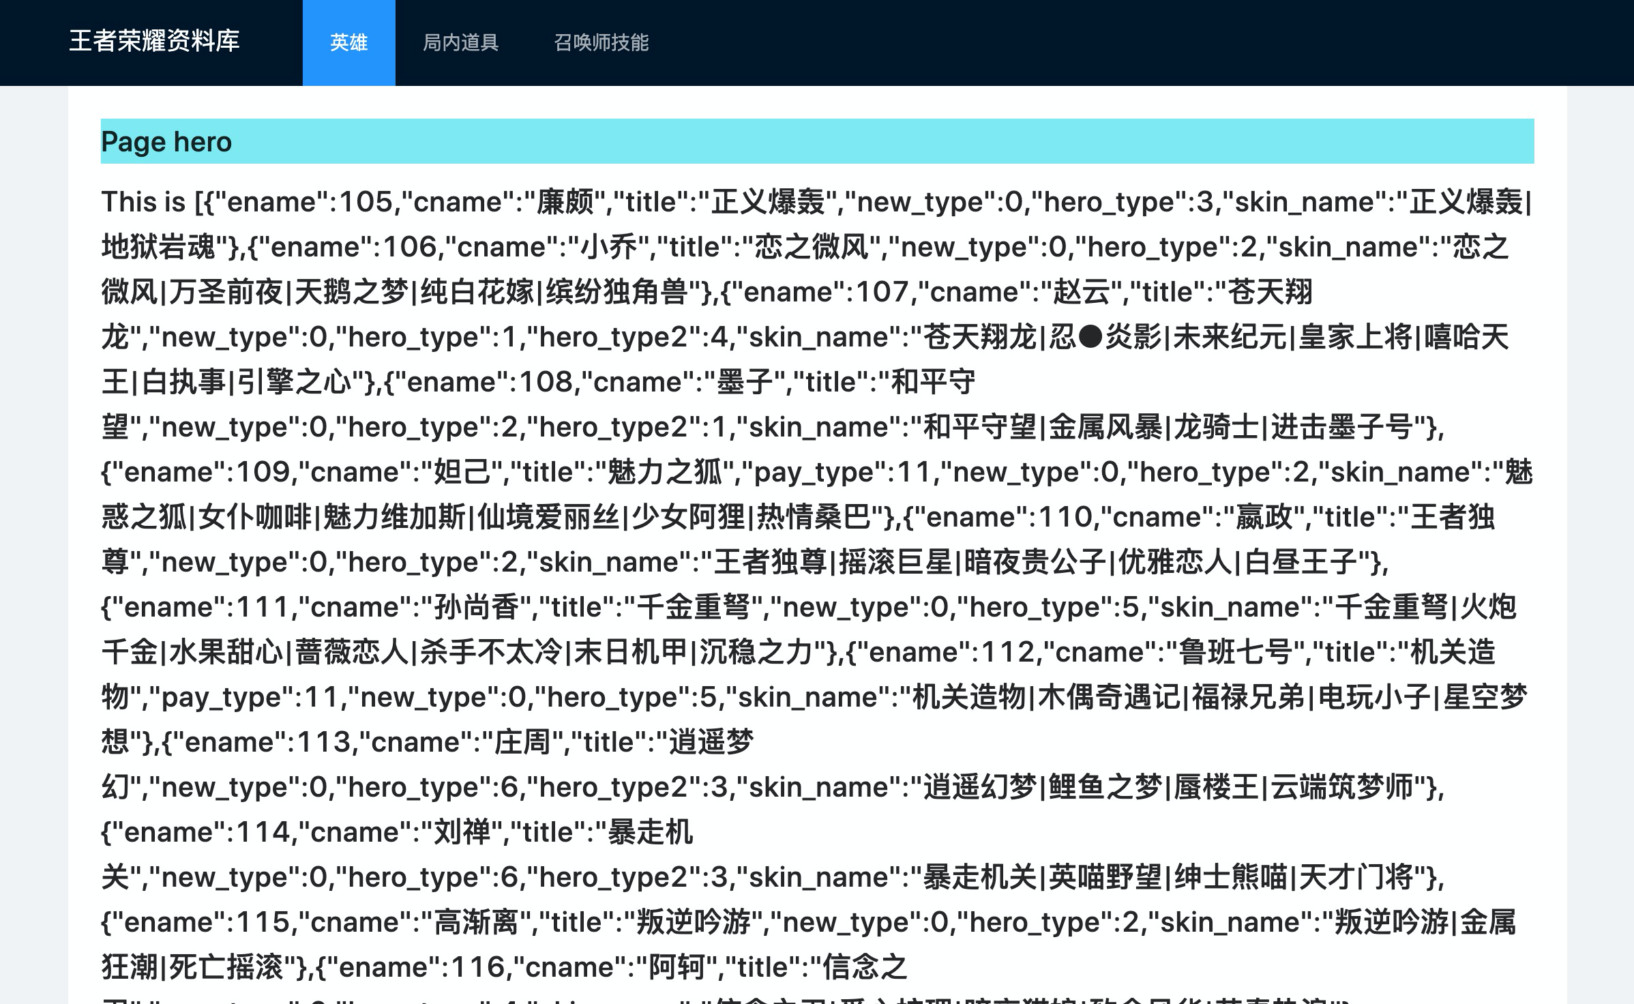Click the skin text 进击墨子号

pyautogui.click(x=1341, y=427)
